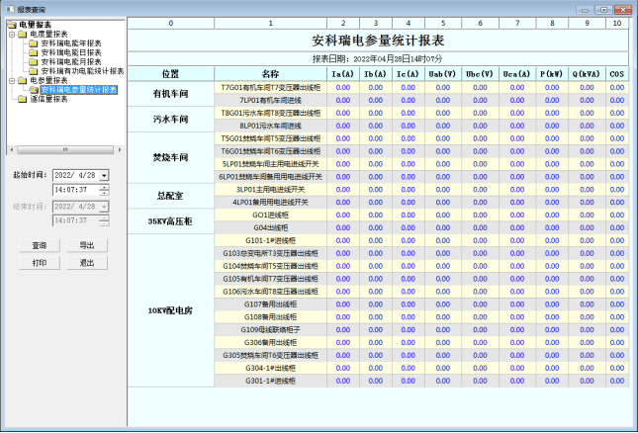Click the 安科瑞电能月报表 folder icon
The height and width of the screenshot is (433, 638).
(x=34, y=62)
